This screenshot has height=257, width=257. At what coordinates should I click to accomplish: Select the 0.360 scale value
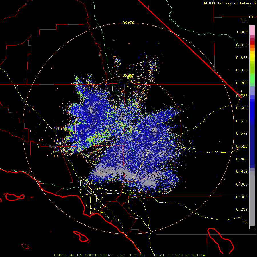pos(242,184)
